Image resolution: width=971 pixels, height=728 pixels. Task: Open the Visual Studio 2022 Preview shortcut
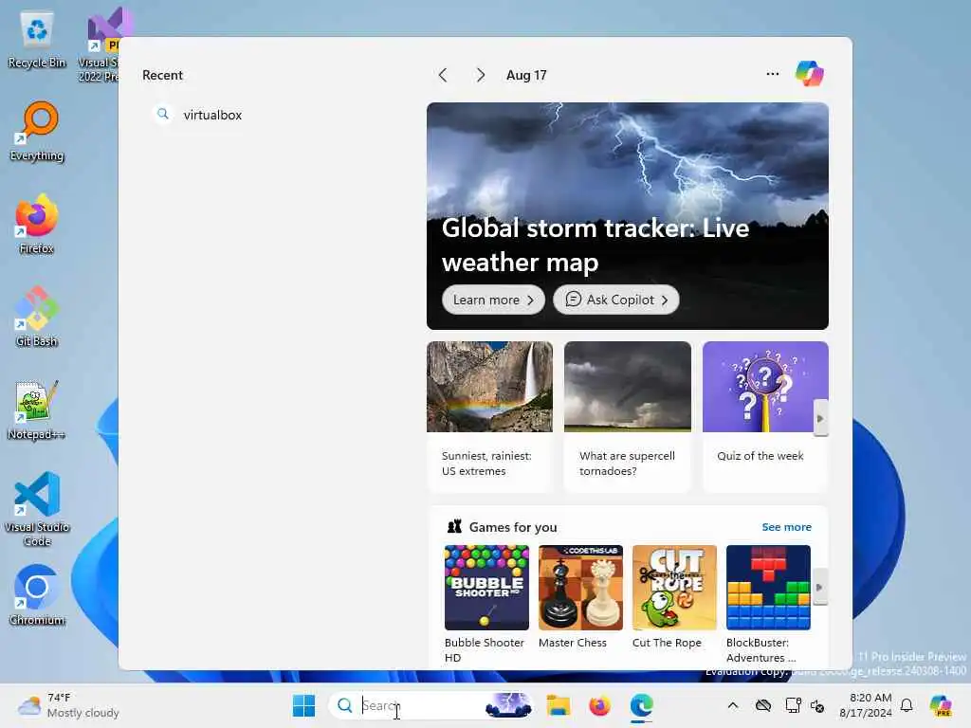(x=99, y=45)
